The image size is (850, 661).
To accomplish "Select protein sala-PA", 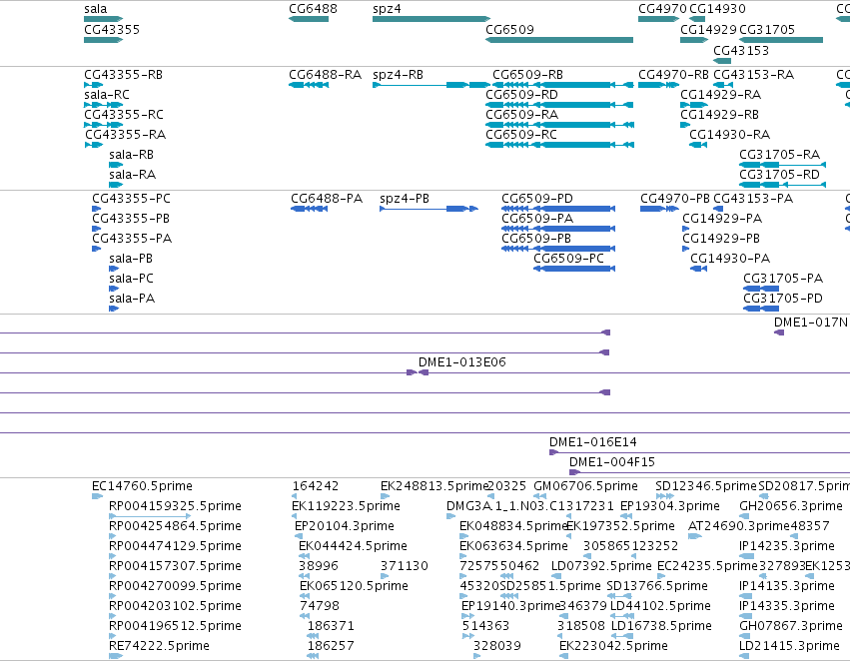I will coord(114,309).
